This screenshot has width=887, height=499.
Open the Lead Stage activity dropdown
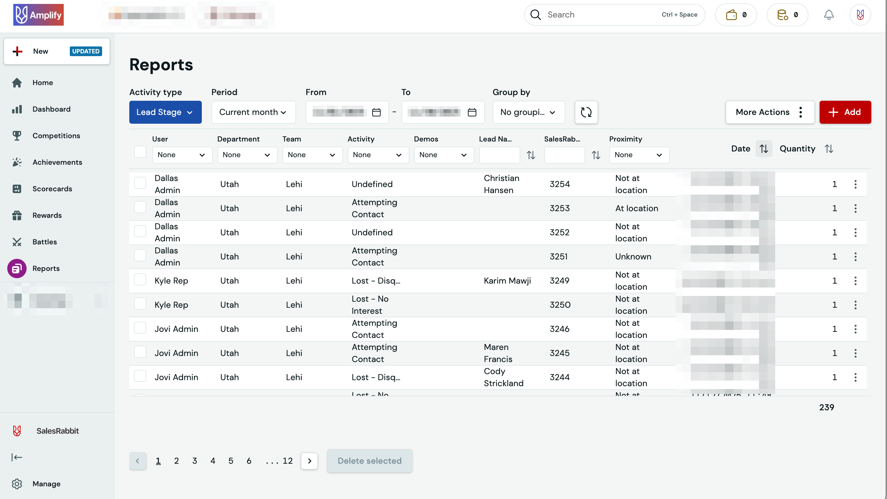(x=165, y=112)
